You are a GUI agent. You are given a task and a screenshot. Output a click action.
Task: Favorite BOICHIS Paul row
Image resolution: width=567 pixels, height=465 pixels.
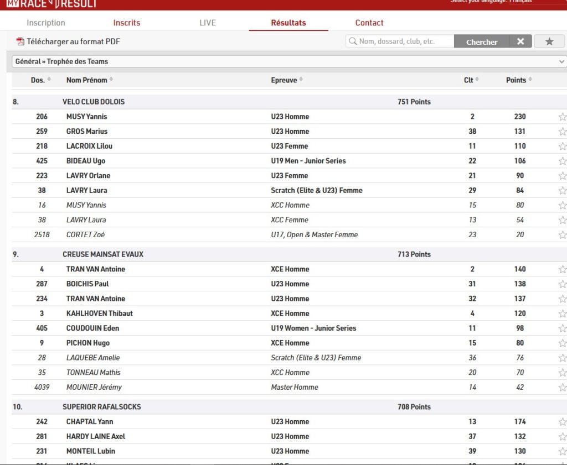563,284
